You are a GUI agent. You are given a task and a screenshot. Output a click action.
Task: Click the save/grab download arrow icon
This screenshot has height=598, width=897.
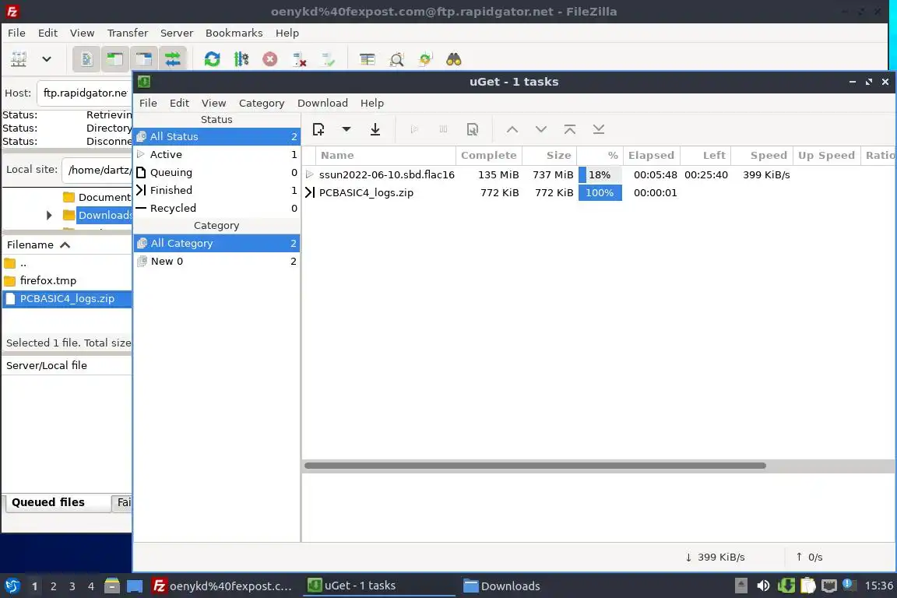[x=375, y=129]
